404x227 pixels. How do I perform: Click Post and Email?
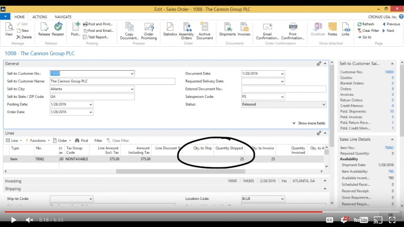(x=98, y=30)
